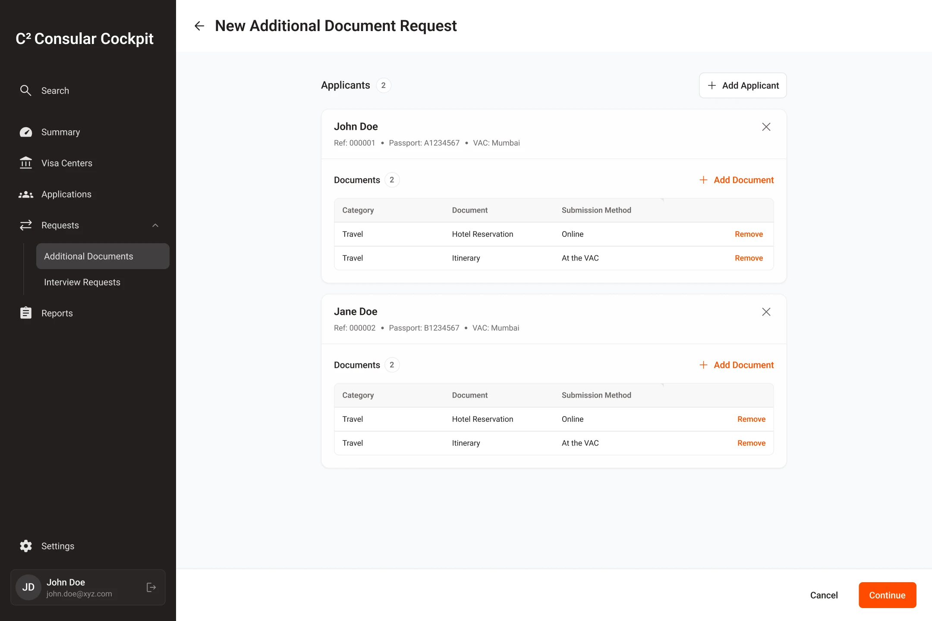Click Document column header in Jane Doe's table

pos(469,395)
